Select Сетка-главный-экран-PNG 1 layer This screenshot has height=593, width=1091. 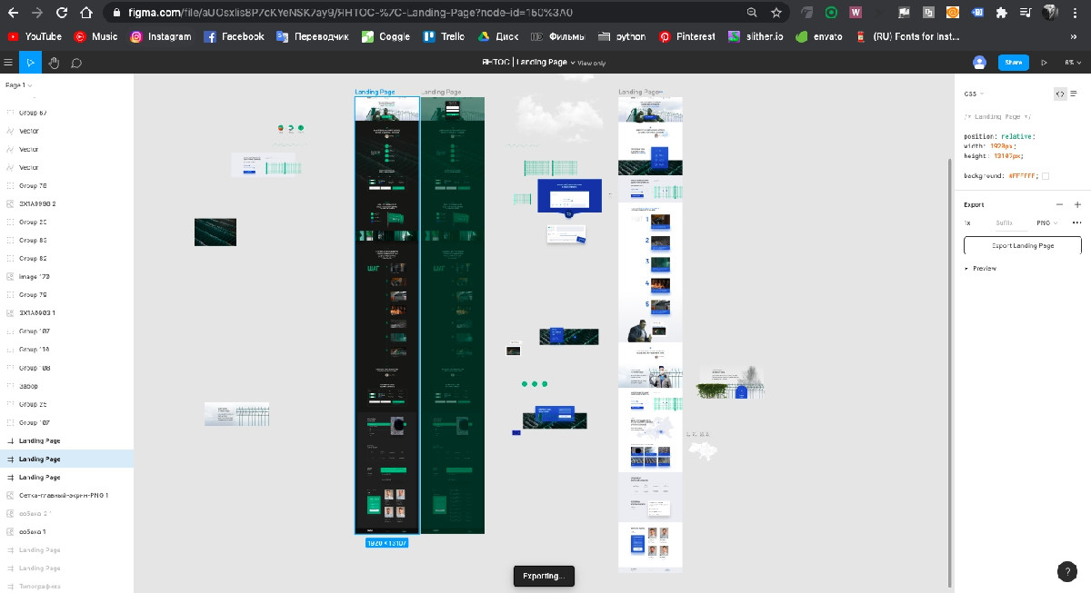pyautogui.click(x=66, y=495)
